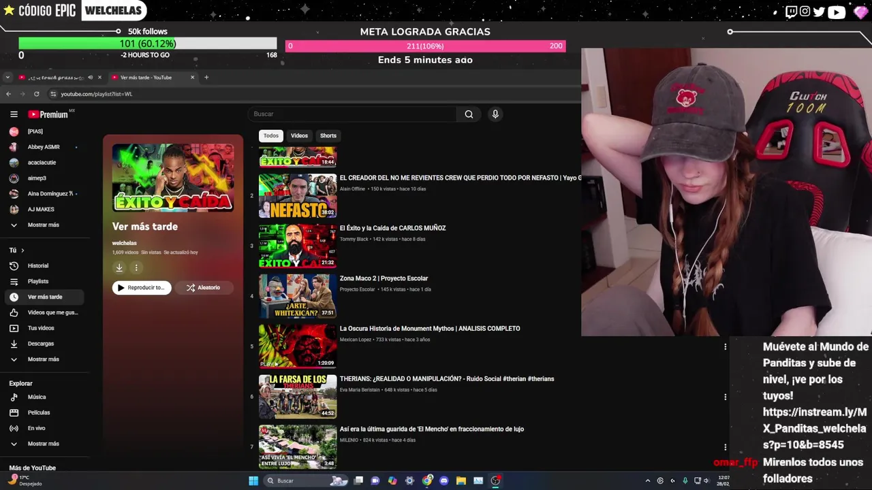Expand Mostrar más under Tú section
This screenshot has height=490, width=872.
45,359
